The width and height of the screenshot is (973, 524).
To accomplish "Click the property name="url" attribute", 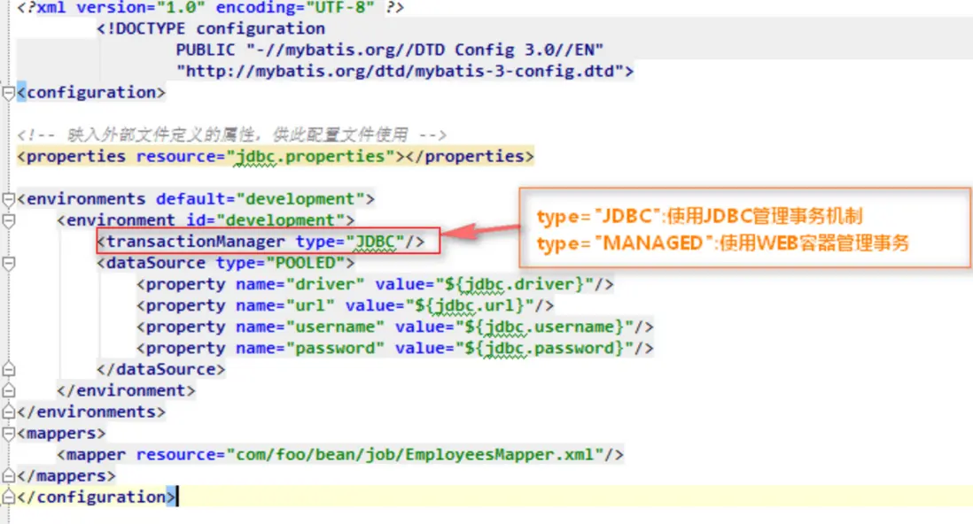I will pyautogui.click(x=284, y=305).
